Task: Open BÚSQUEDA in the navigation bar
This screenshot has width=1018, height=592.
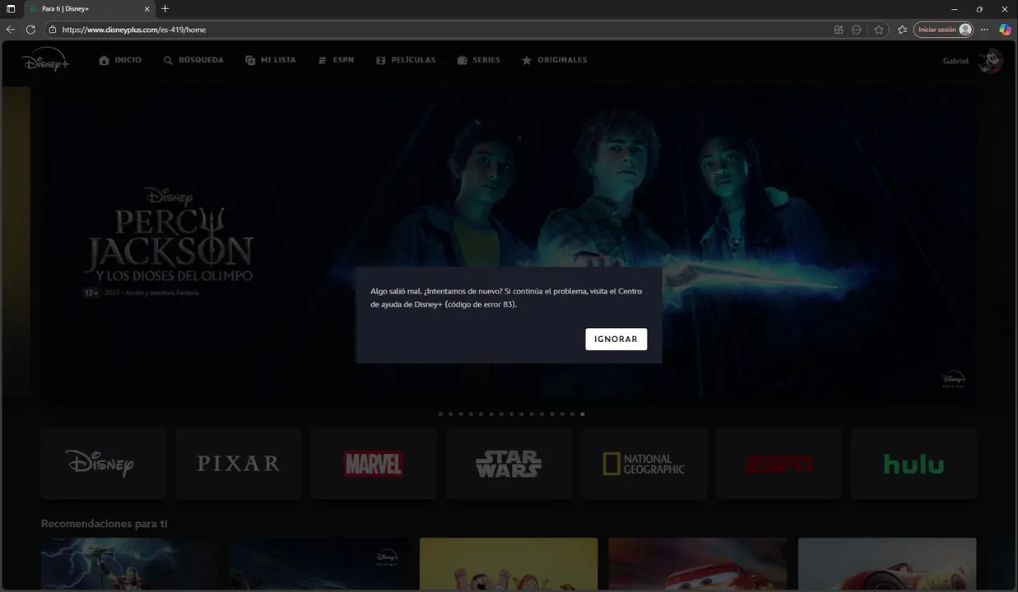Action: tap(193, 60)
